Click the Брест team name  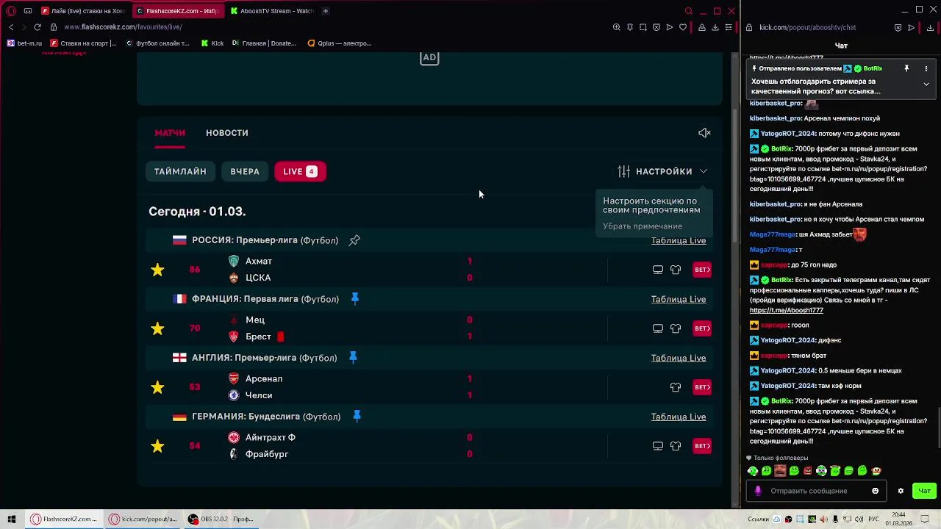click(258, 337)
